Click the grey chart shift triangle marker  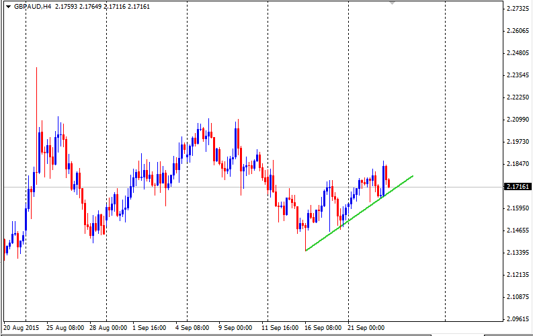393,3
